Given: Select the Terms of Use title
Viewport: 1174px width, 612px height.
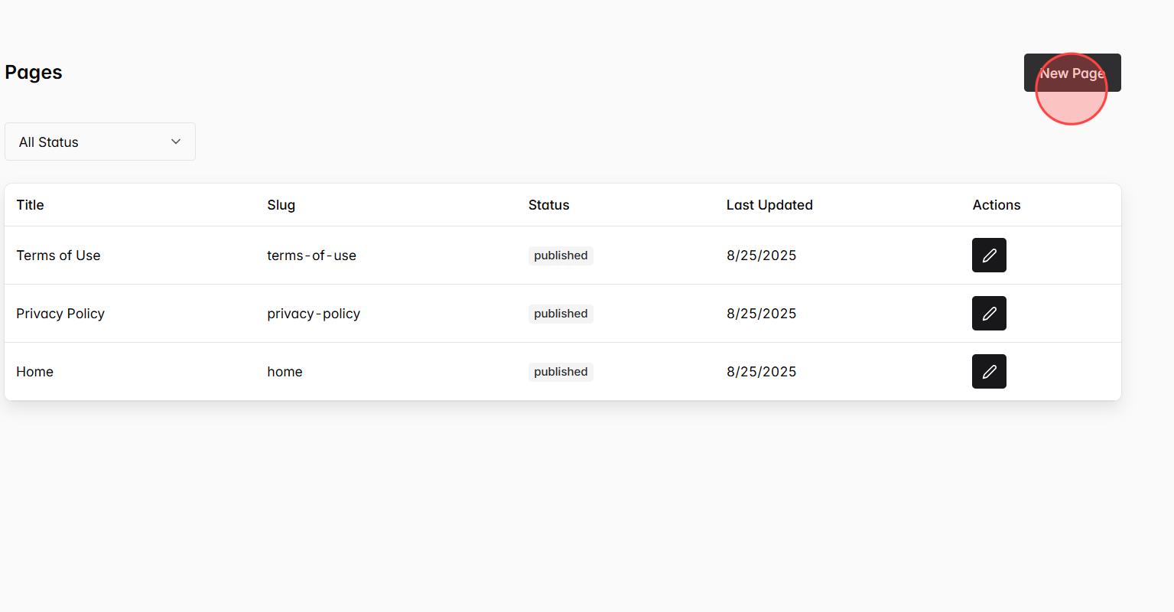Looking at the screenshot, I should coord(58,255).
